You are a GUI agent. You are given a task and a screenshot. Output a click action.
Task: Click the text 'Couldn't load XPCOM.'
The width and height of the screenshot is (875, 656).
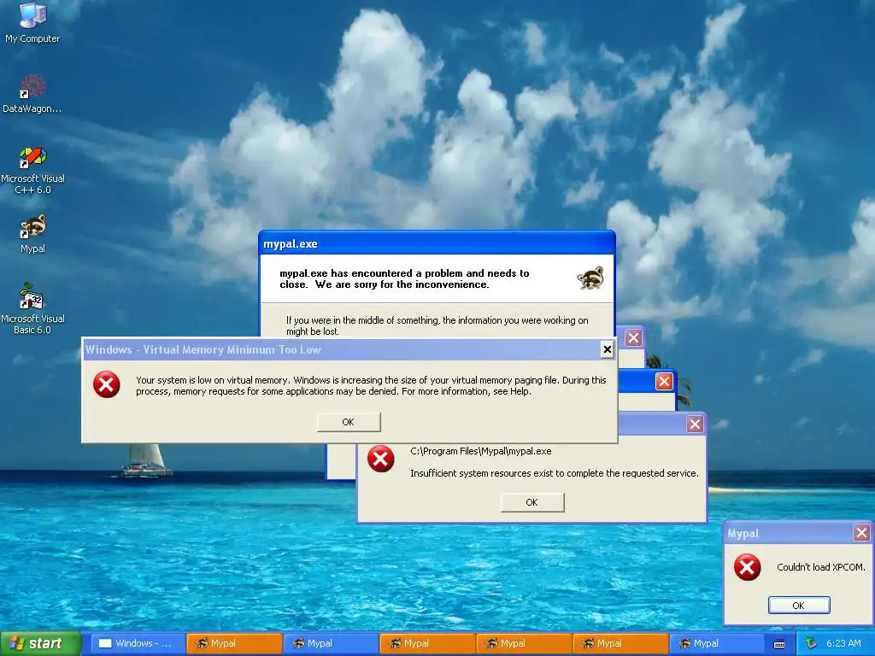(x=821, y=567)
